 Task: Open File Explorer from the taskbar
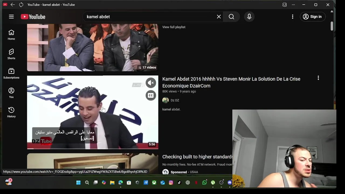(x=112, y=183)
